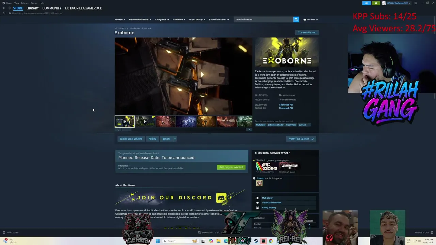Image resolution: width=436 pixels, height=245 pixels.
Task: Click the friend avatar who wants this game
Action: (259, 183)
